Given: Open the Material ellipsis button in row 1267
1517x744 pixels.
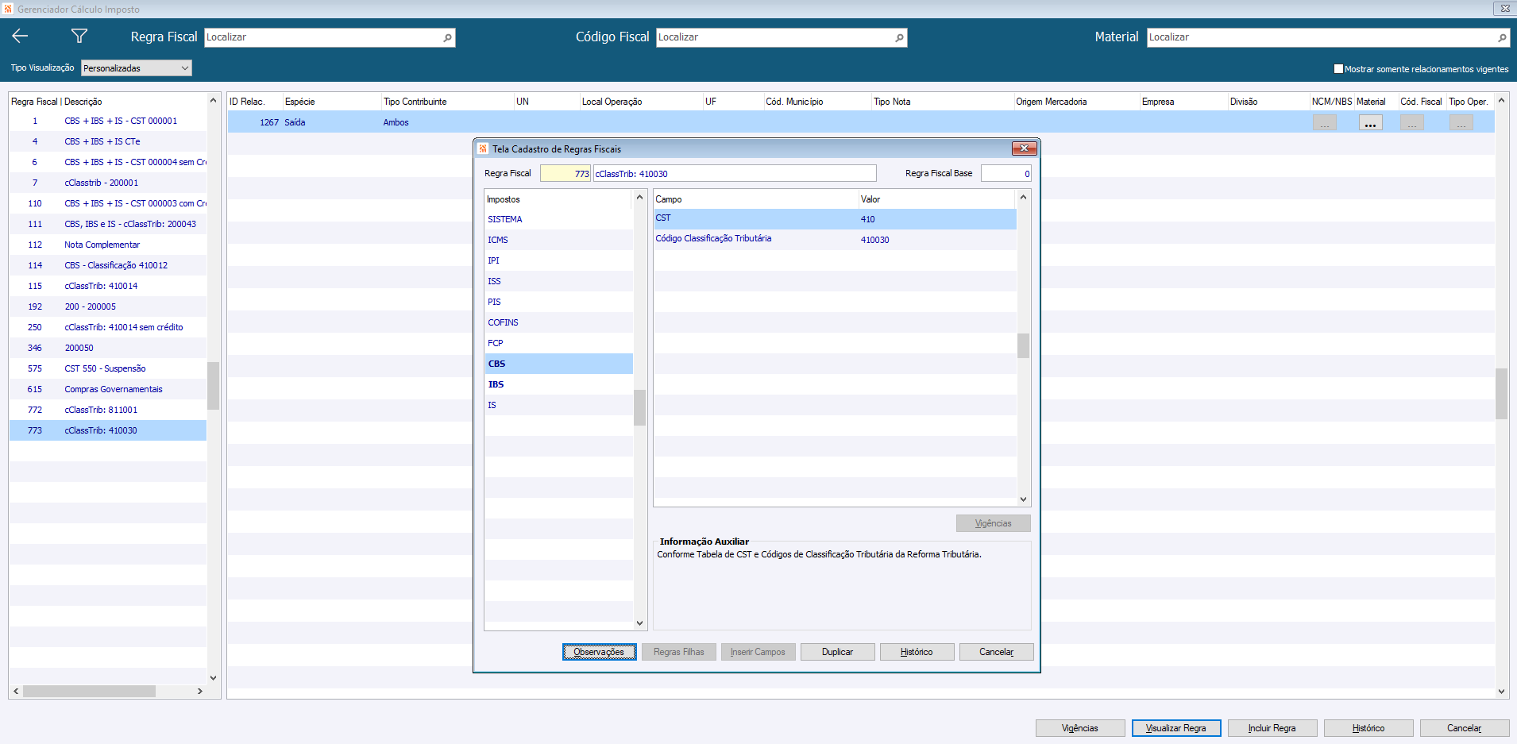Looking at the screenshot, I should point(1370,123).
